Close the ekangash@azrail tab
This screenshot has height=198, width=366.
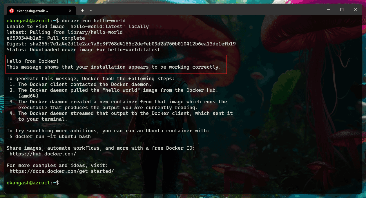pyautogui.click(x=70, y=11)
